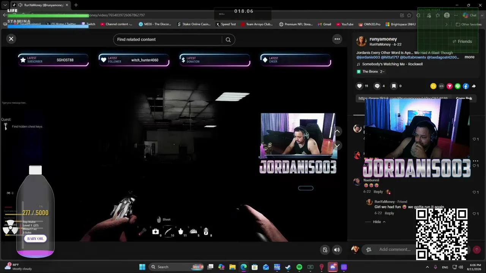Reply to Naebunnii's comment
486x273 pixels.
[378, 192]
